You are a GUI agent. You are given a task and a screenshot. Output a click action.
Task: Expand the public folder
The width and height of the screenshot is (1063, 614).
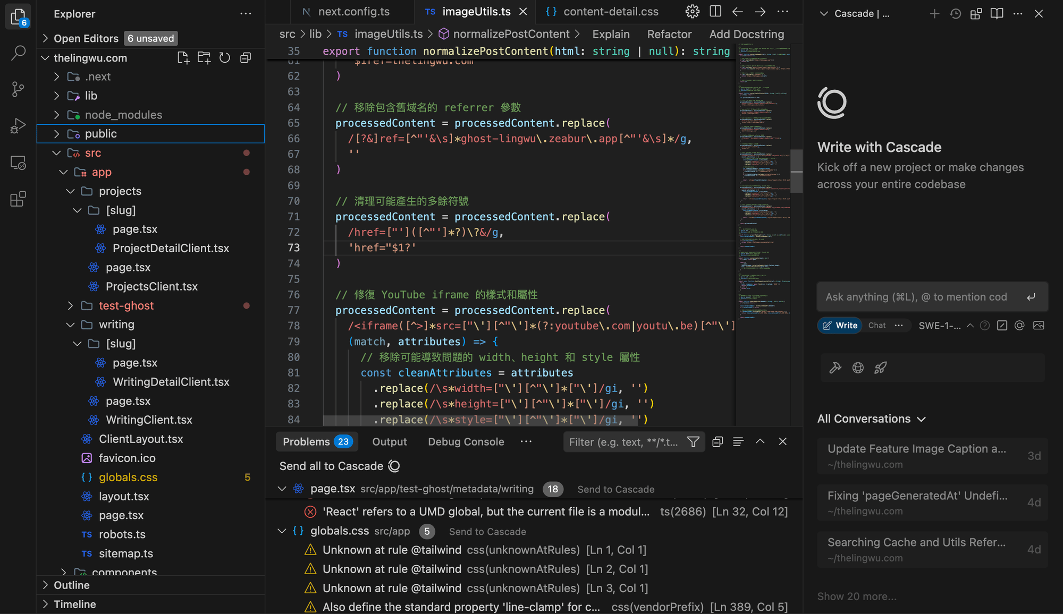tap(150, 134)
